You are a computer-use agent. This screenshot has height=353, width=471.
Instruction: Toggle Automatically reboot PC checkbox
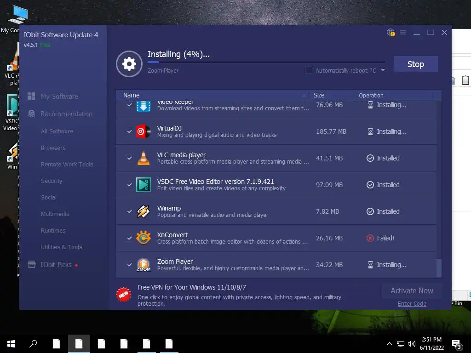point(309,70)
